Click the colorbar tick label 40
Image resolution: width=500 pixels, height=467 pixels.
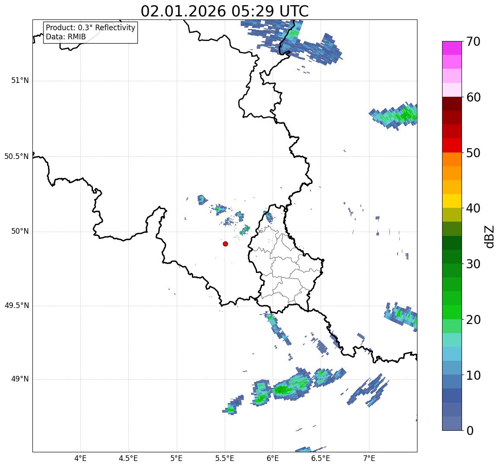473,208
